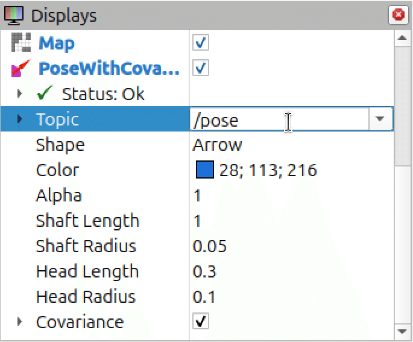Select the Map display item

tap(57, 44)
